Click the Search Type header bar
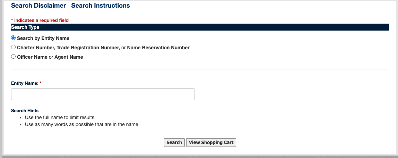Image resolution: width=398 pixels, height=158 pixels. 200,27
